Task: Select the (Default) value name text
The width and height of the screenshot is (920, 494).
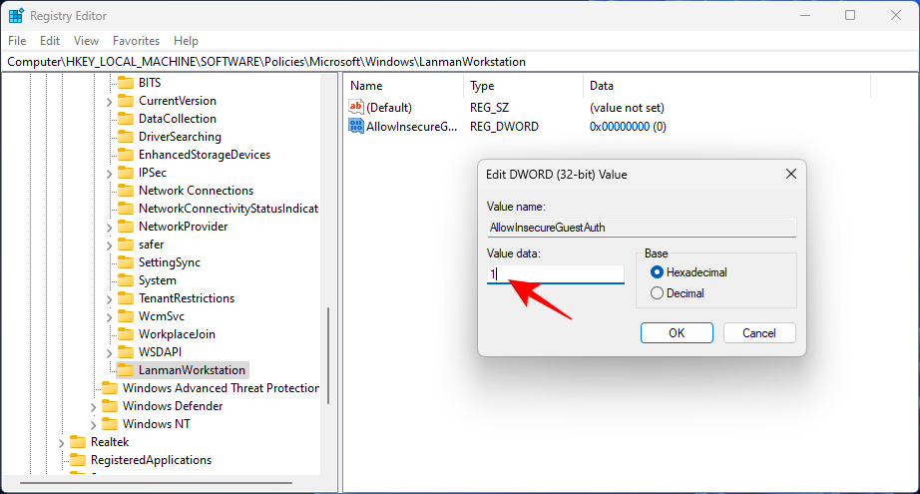Action: point(389,108)
